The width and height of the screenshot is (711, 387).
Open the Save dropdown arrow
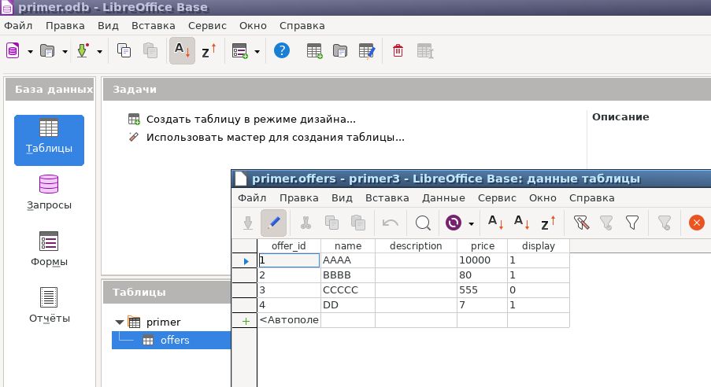tap(100, 52)
